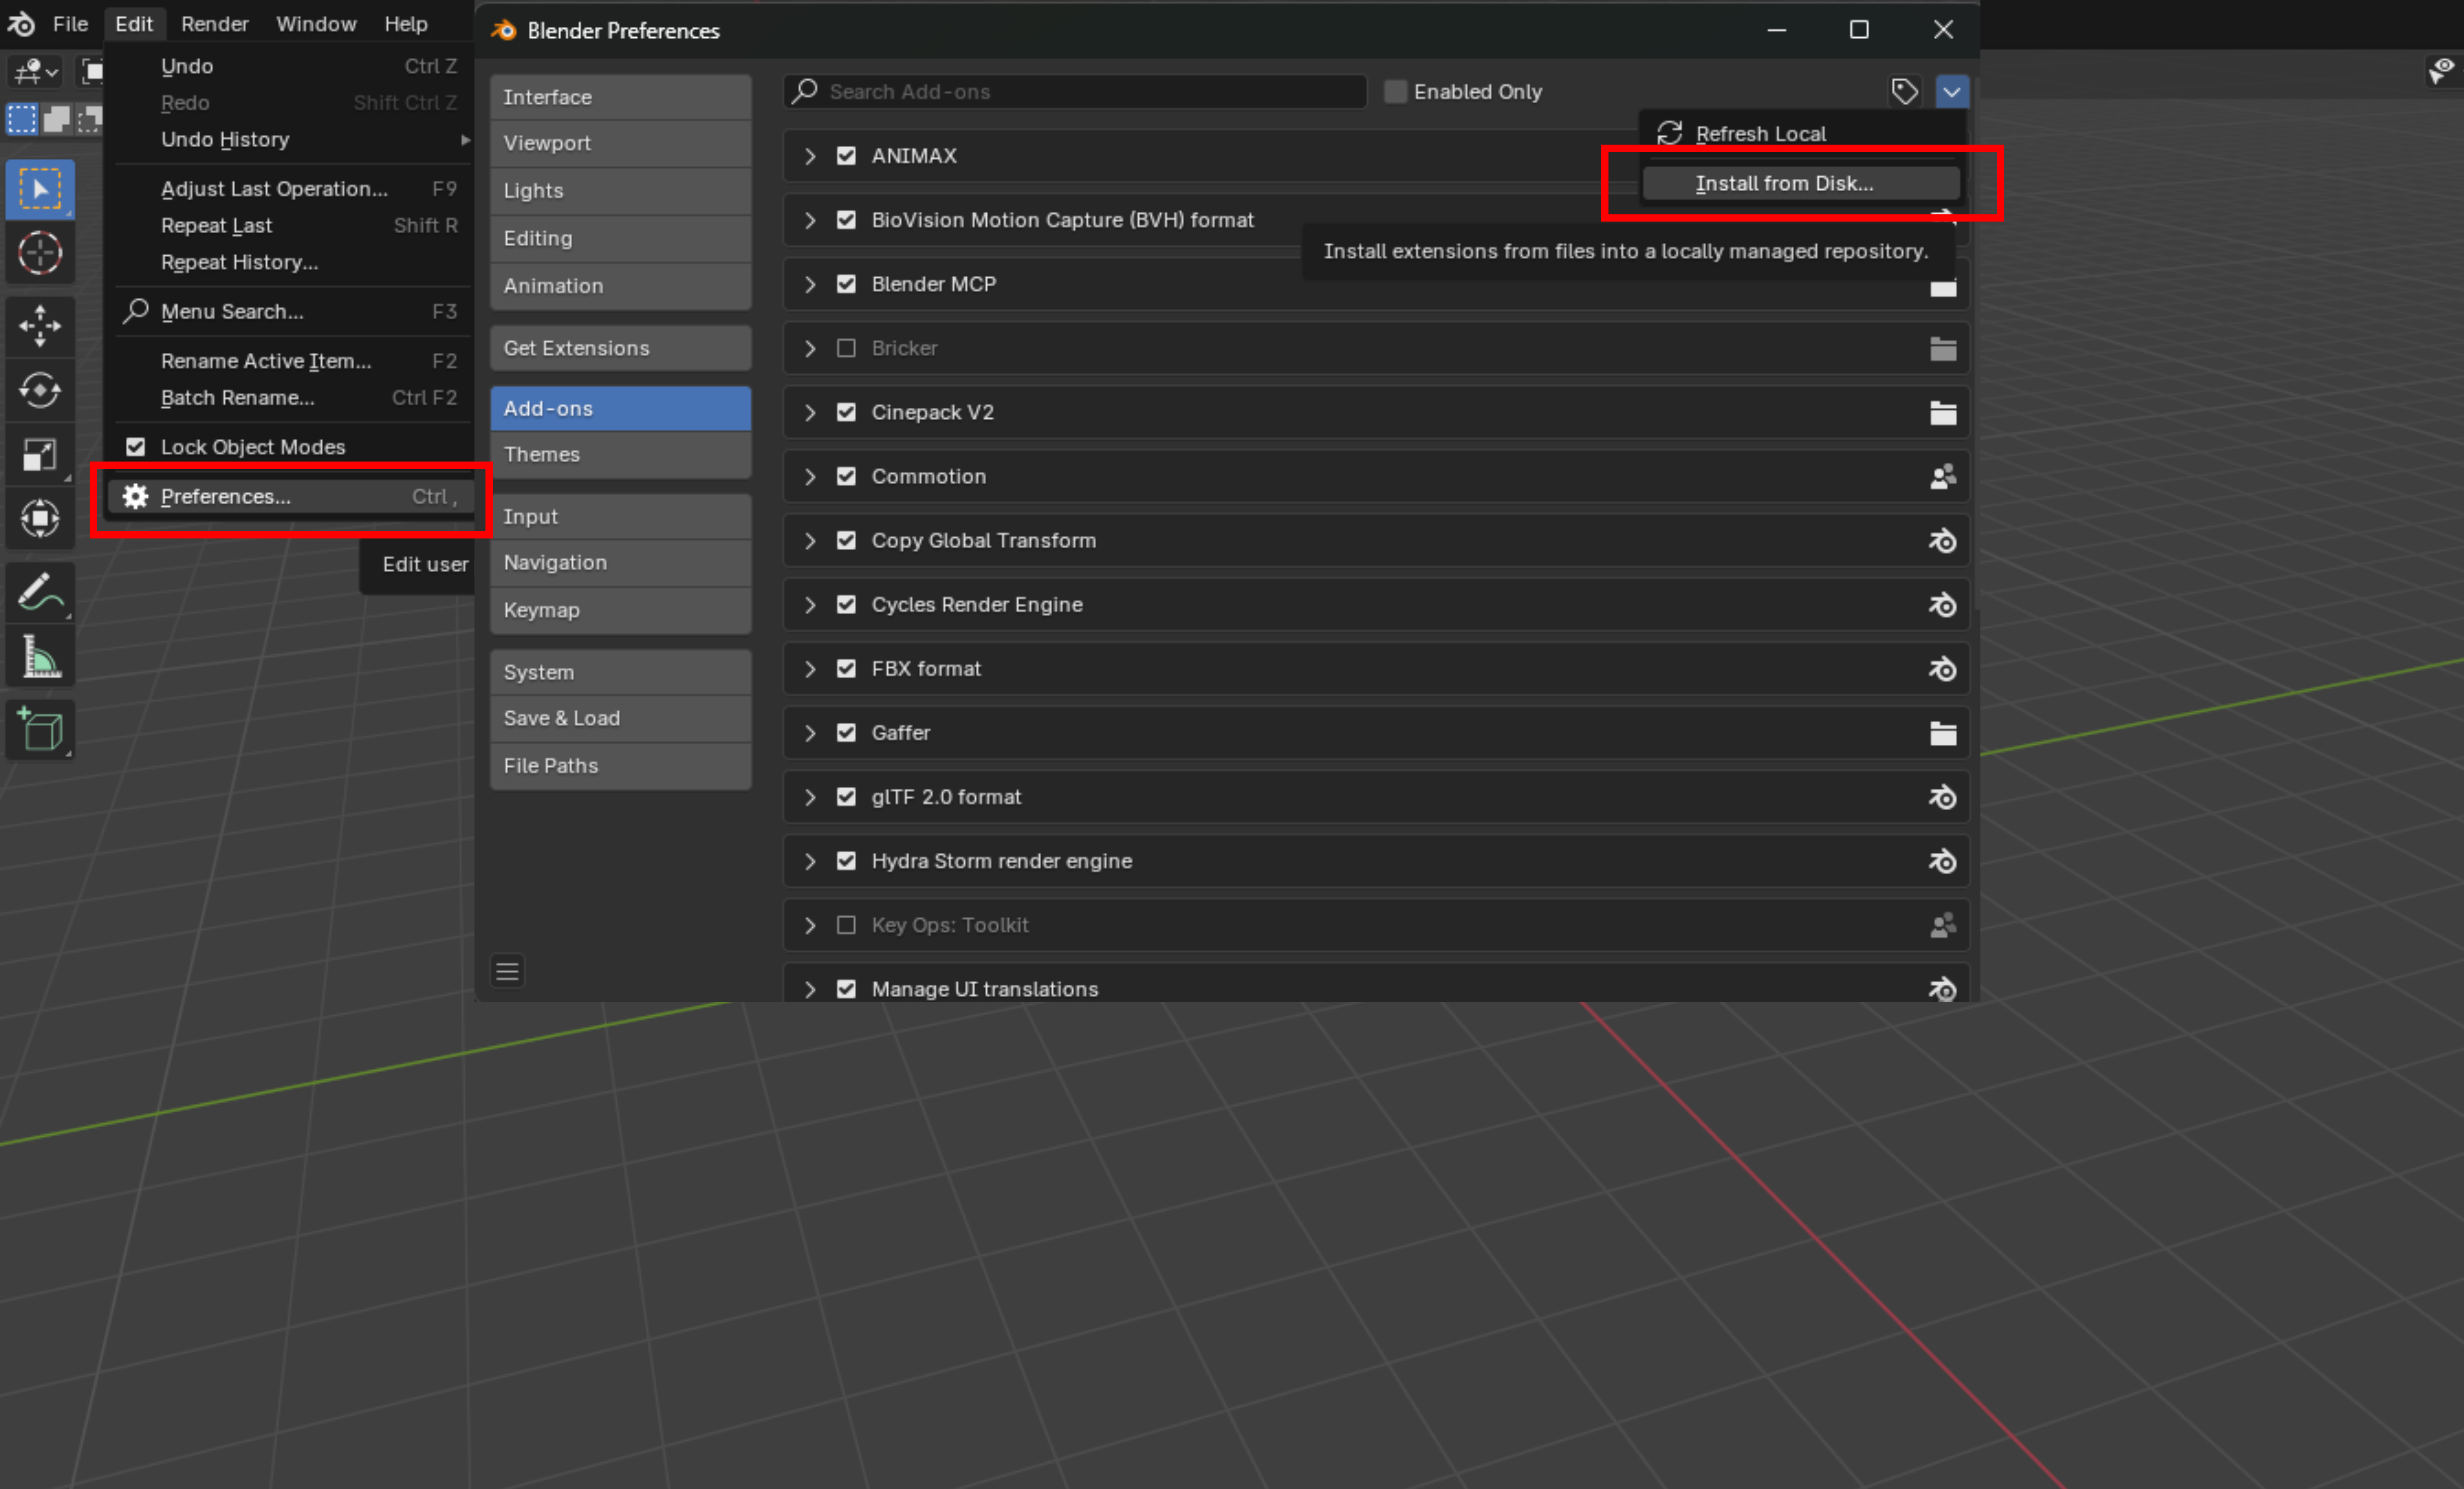This screenshot has height=1489, width=2464.
Task: Choose Preferences... from Edit menu
Action: (290, 496)
